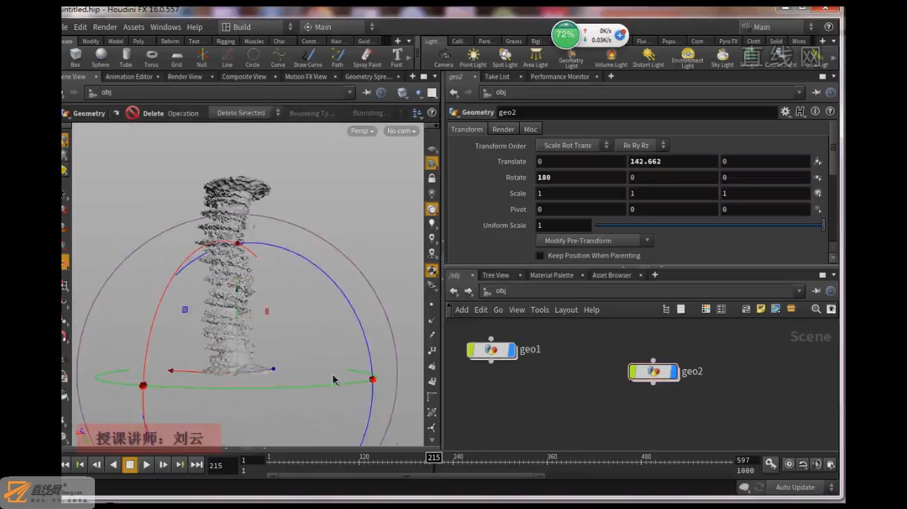Click the Translate Y field showing 142.662
This screenshot has width=907, height=509.
pos(673,161)
